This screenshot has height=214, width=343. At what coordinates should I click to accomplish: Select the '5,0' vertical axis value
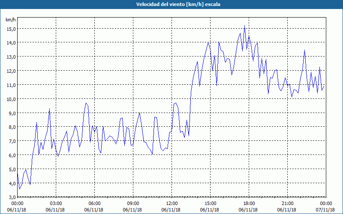point(12,169)
